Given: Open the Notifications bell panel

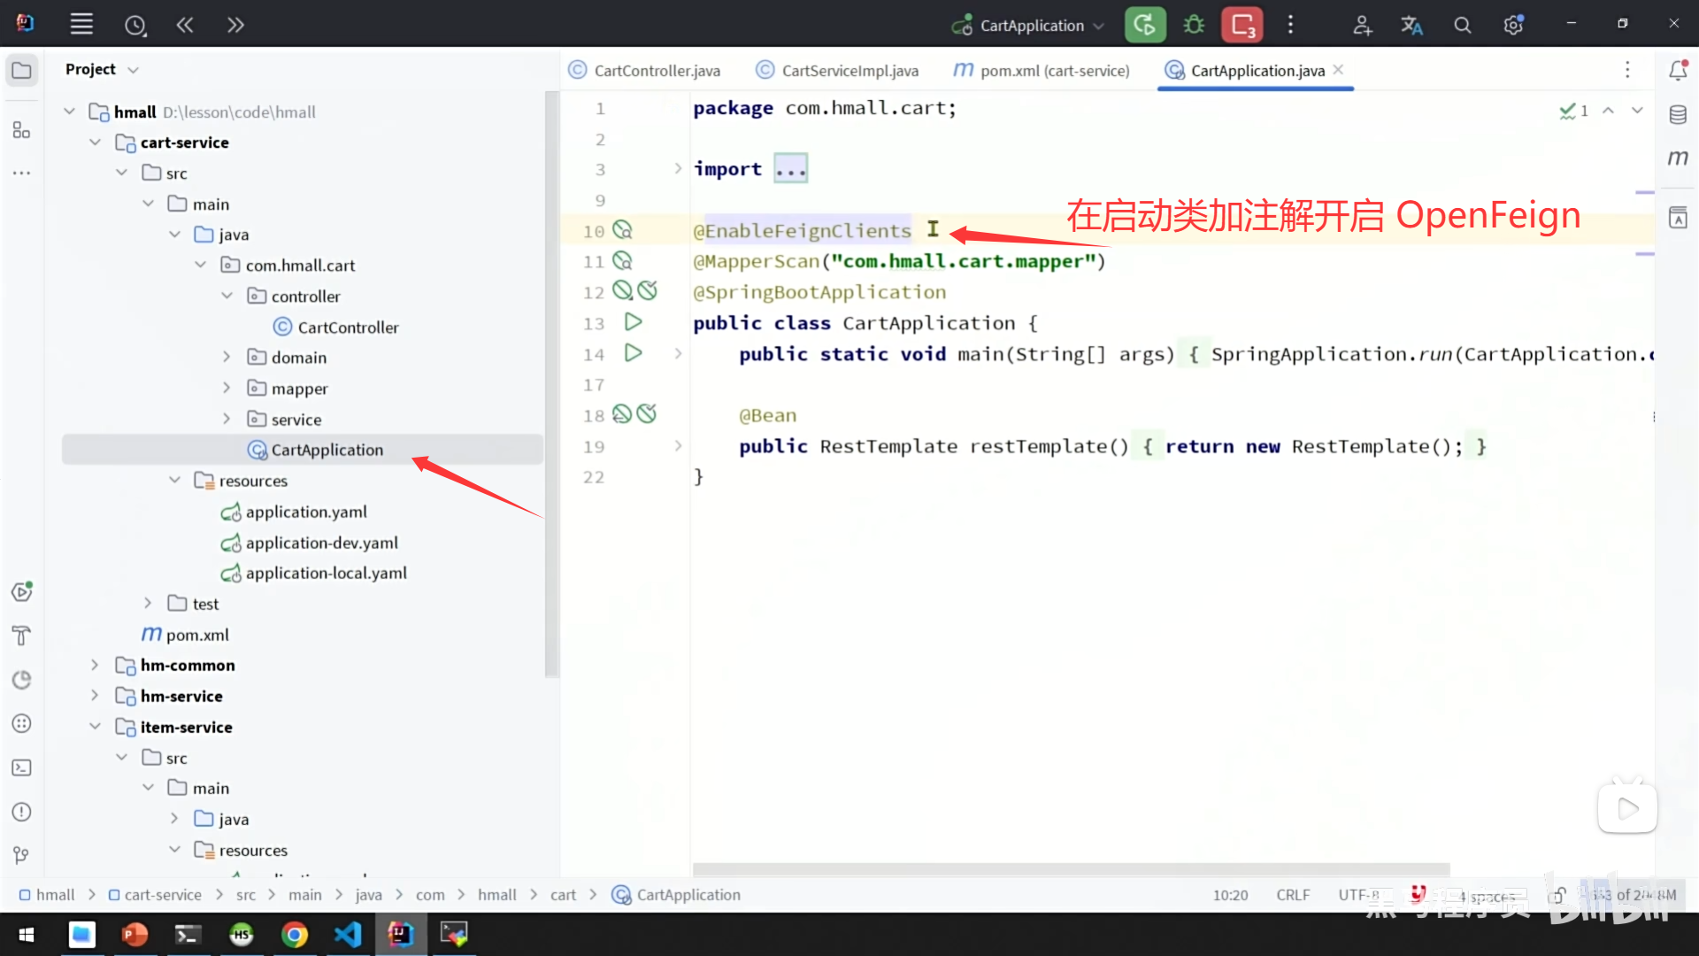Looking at the screenshot, I should (1678, 70).
